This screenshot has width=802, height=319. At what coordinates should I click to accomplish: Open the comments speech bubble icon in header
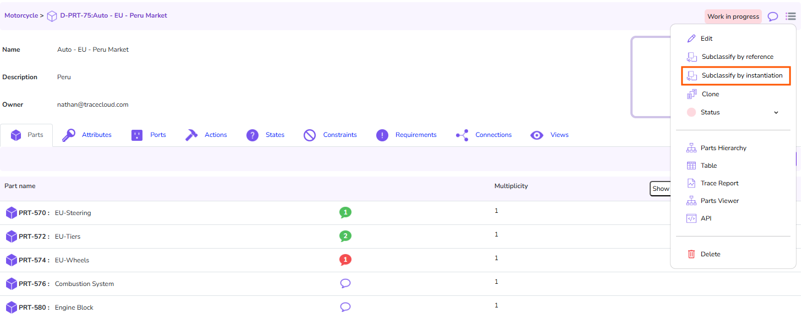773,16
